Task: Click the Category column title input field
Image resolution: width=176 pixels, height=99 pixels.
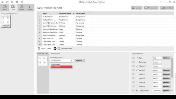Action: pos(157,62)
